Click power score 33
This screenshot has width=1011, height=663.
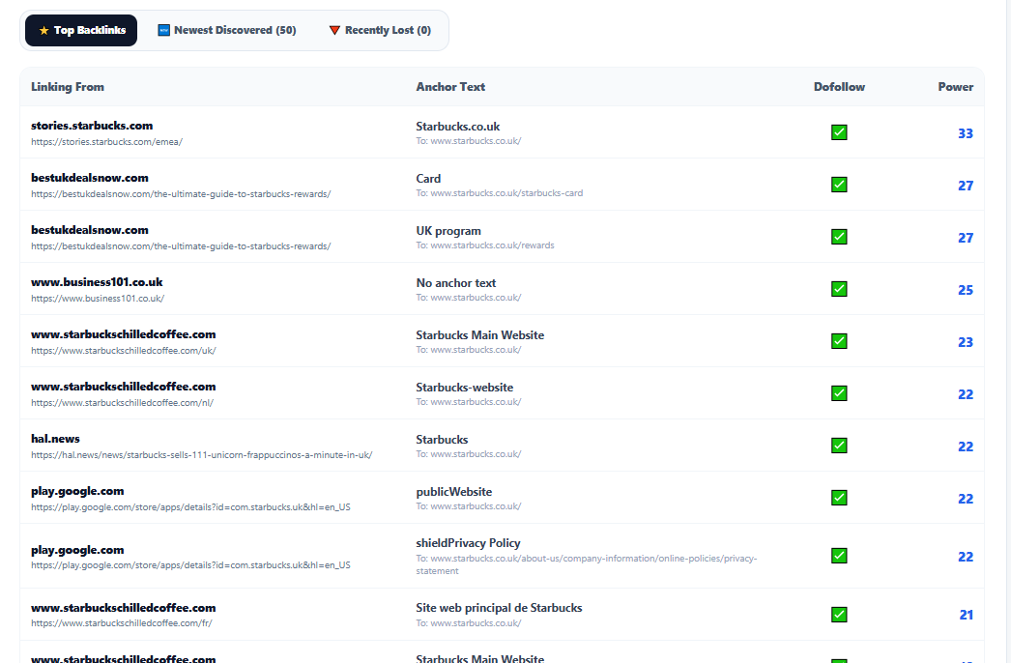(x=966, y=133)
